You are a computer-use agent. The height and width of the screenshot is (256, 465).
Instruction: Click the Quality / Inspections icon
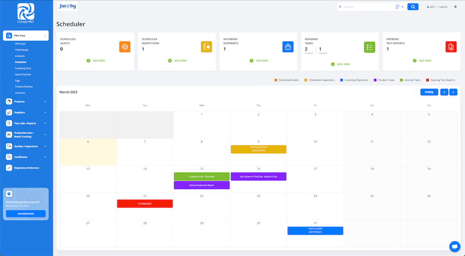coord(9,146)
